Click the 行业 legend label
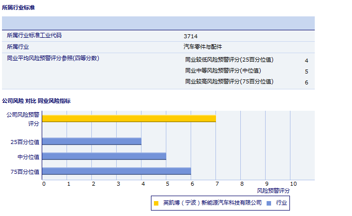The width and height of the screenshot is (352, 216). click(x=282, y=203)
